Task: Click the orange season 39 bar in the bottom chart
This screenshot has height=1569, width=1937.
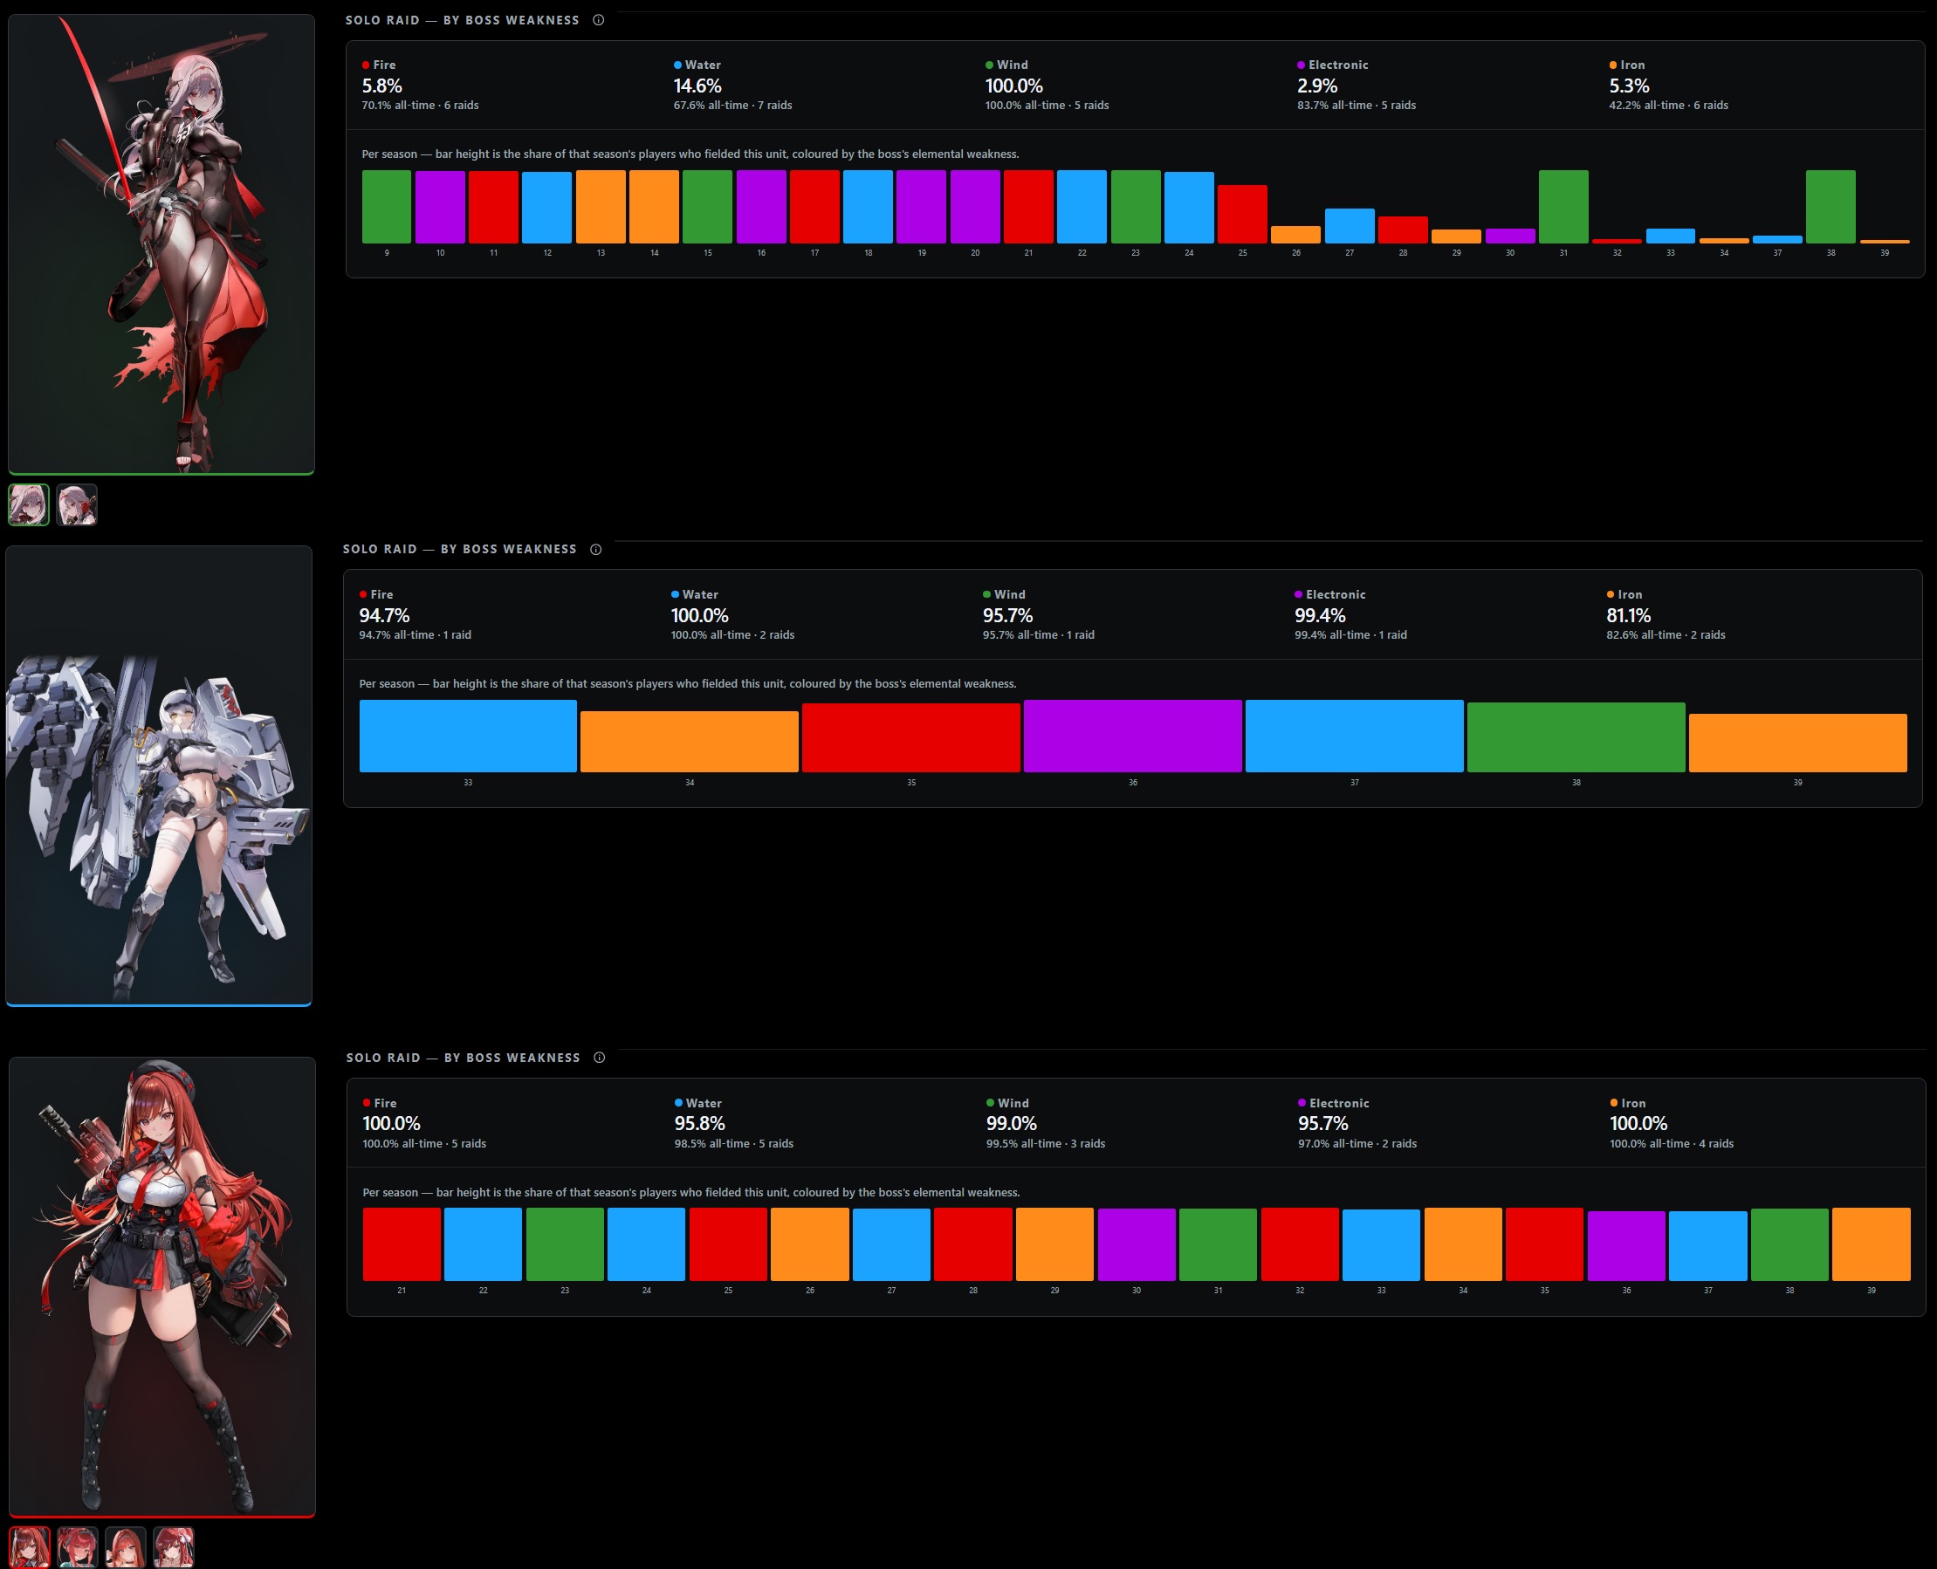Action: 1872,1244
